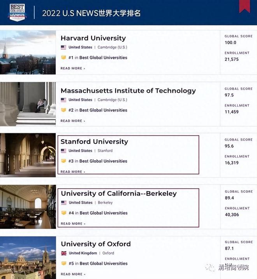Image resolution: width=257 pixels, height=279 pixels.
Task: Open the Berkeley library thumbnail photo
Action: (28, 207)
